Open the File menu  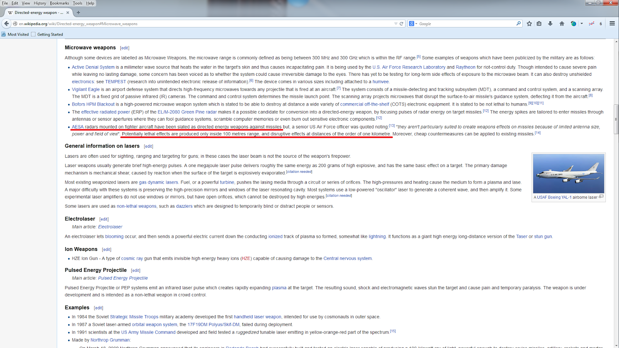pyautogui.click(x=5, y=3)
